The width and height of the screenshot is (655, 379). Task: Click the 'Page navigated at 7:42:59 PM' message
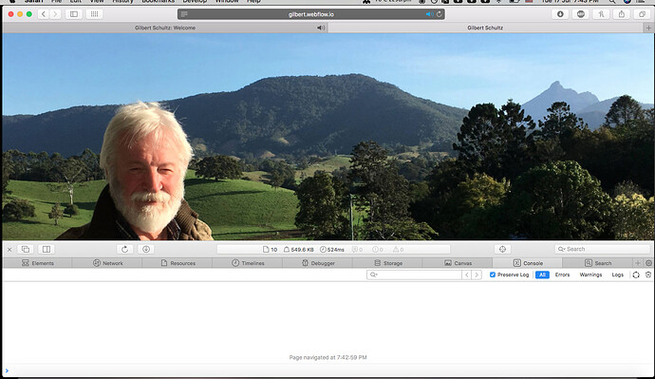click(x=327, y=358)
